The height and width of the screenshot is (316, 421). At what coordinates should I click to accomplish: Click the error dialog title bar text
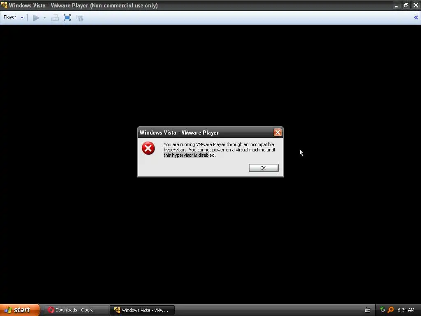pos(179,132)
